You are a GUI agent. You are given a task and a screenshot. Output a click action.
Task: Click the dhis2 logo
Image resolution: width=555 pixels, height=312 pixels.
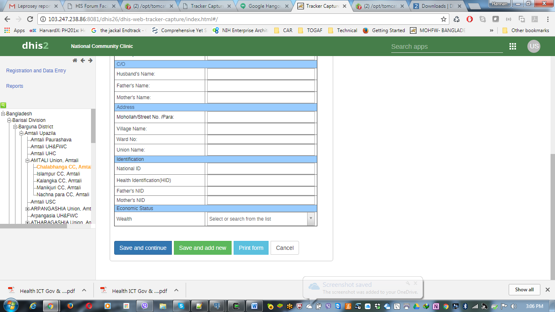[35, 46]
